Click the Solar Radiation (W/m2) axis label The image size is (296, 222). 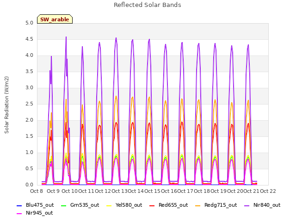click(6, 105)
